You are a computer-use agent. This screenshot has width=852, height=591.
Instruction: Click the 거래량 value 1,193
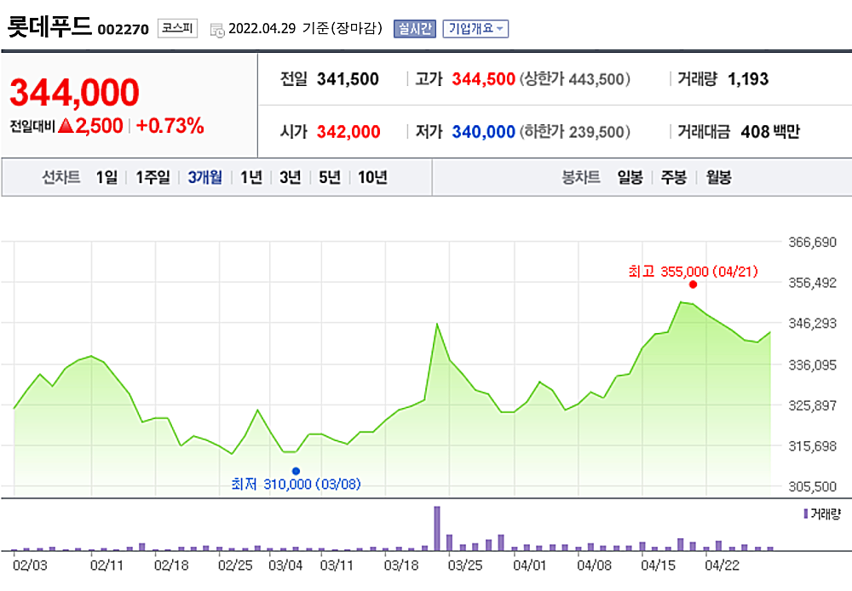click(748, 79)
